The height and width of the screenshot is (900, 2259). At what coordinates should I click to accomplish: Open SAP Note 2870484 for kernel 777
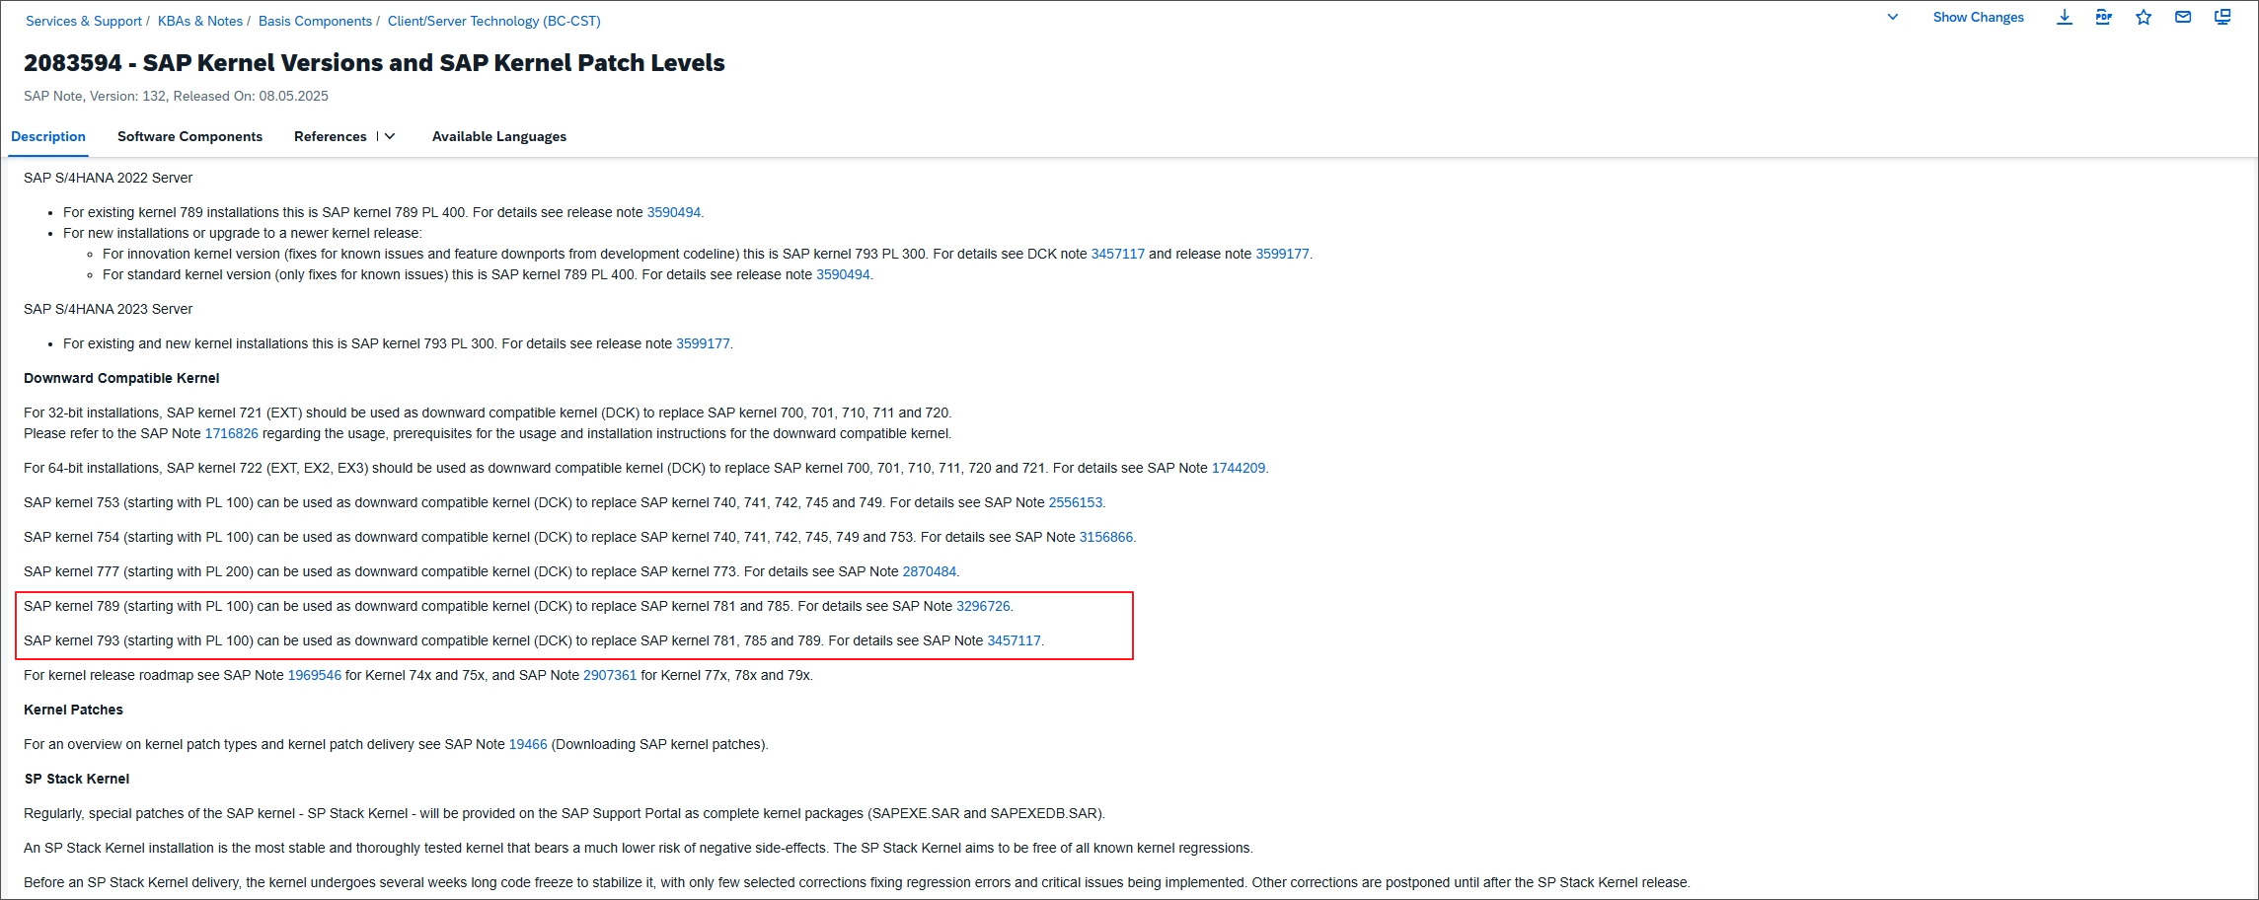[929, 571]
